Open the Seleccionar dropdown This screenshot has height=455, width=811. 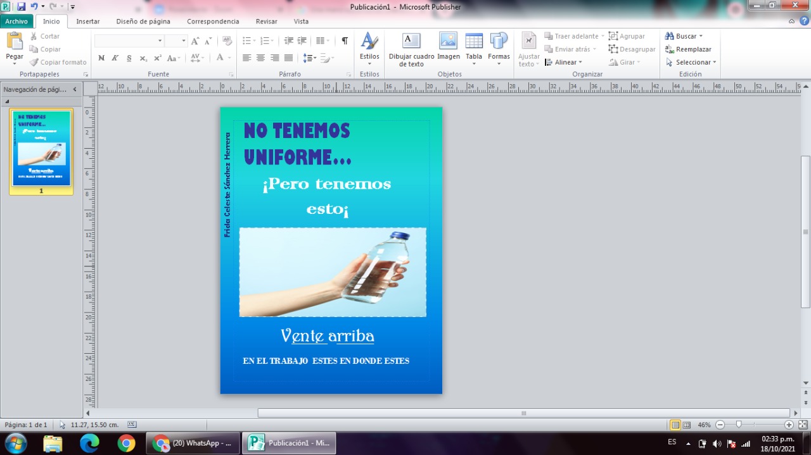(691, 62)
